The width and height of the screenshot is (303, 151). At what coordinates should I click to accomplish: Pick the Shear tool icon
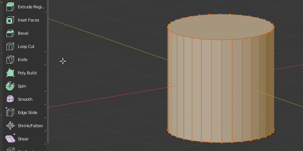click(10, 138)
